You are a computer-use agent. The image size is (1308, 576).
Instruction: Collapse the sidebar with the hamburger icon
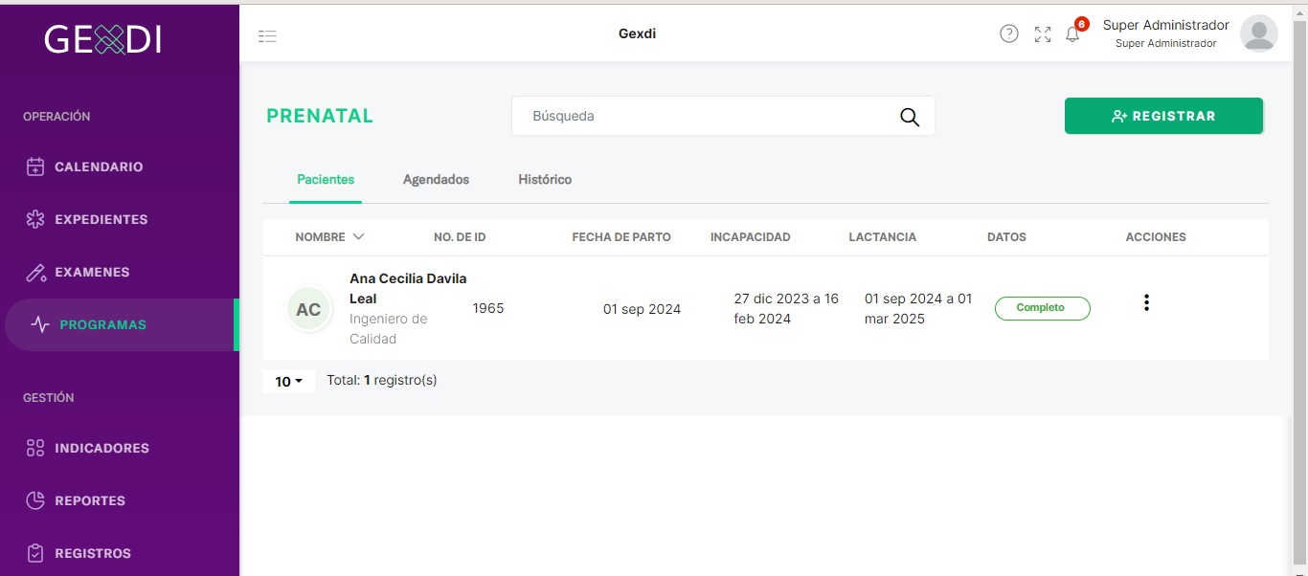(x=267, y=36)
